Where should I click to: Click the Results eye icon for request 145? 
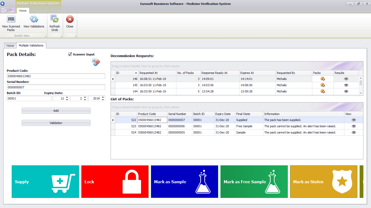pos(346,85)
